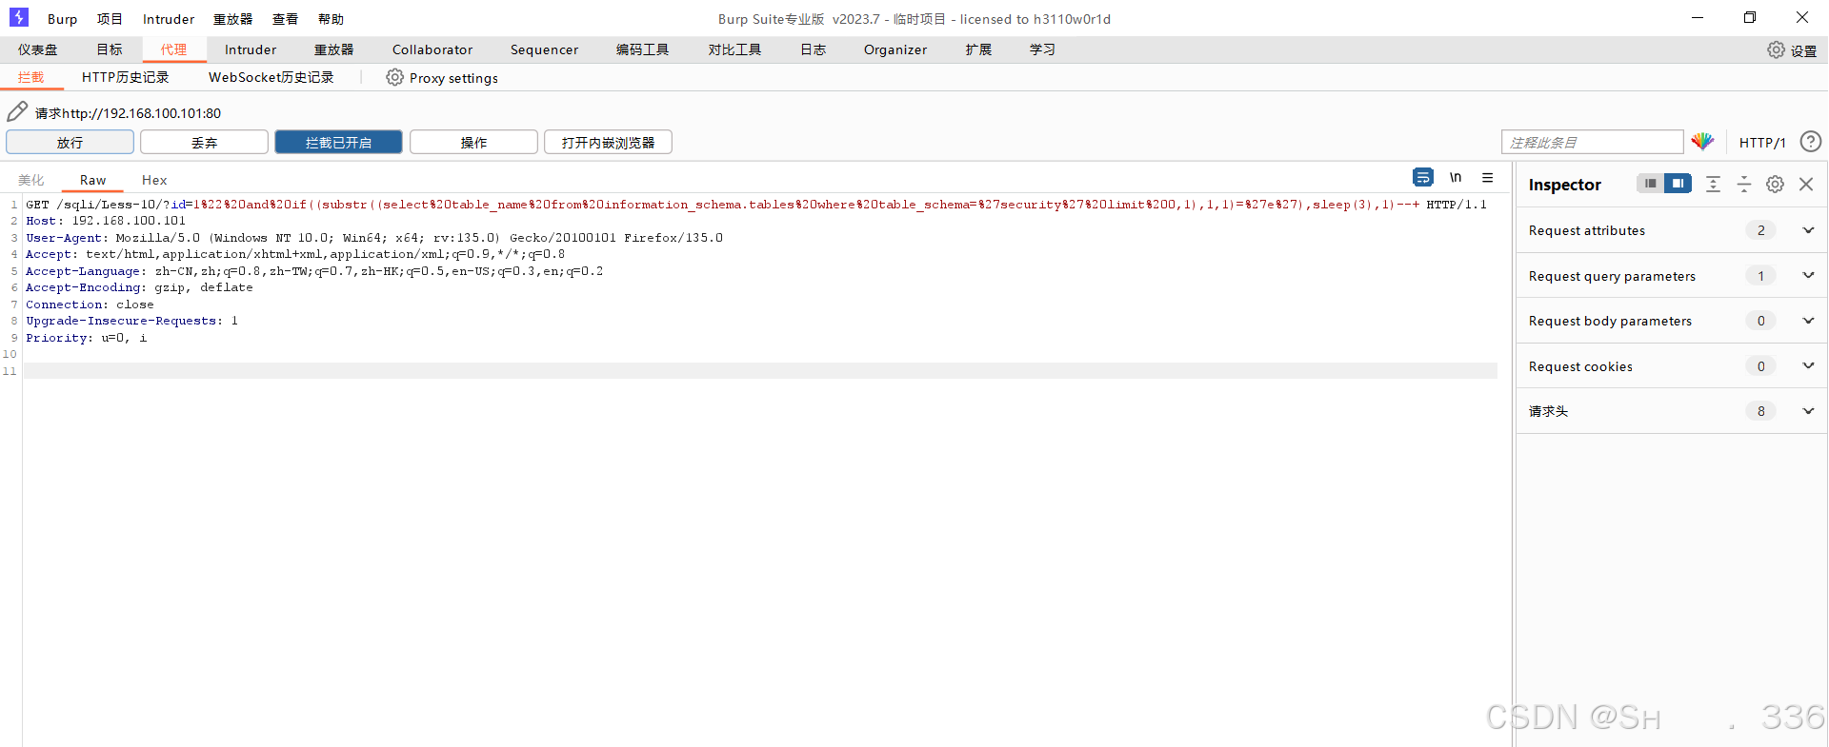Switch to the Hex view tab
Screen dimensions: 1829x747
coord(154,180)
